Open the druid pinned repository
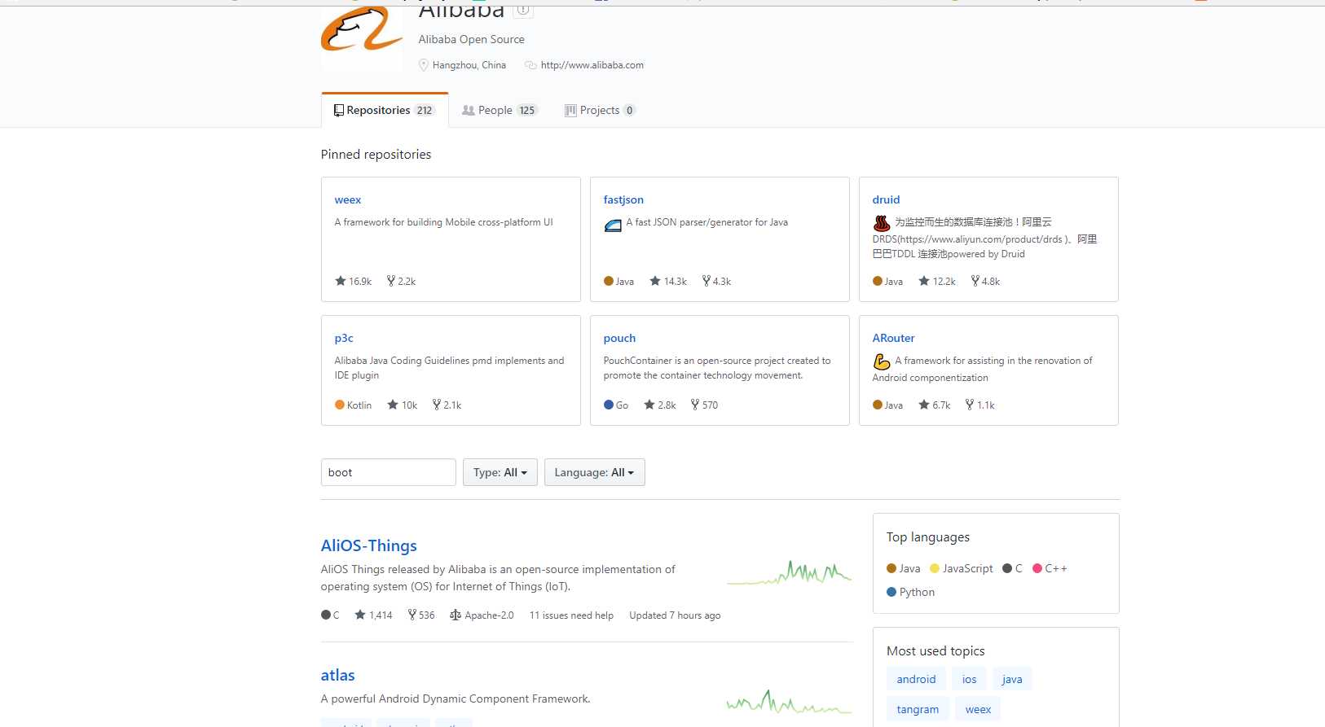The height and width of the screenshot is (727, 1325). click(x=886, y=199)
